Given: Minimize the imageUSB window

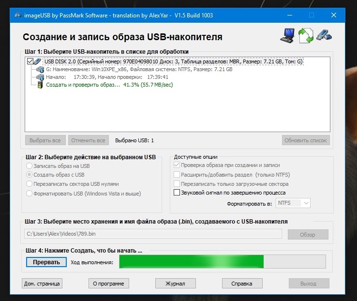Looking at the screenshot, I should (290, 15).
